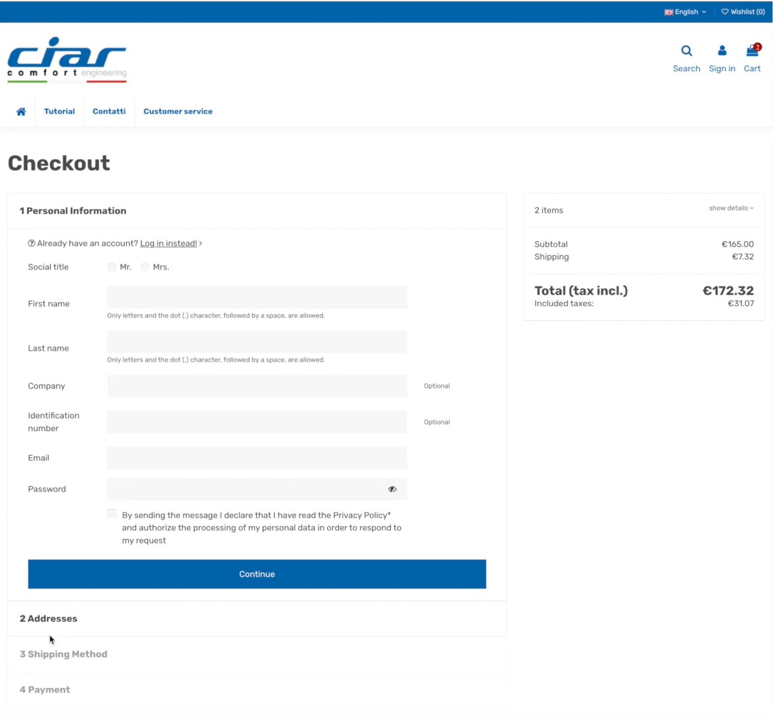
Task: Click the Wishlist heart icon
Action: point(725,12)
